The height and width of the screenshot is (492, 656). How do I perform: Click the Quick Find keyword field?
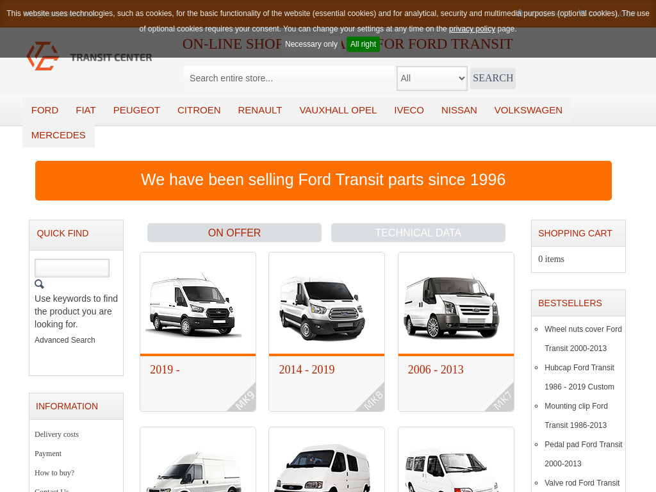72,268
